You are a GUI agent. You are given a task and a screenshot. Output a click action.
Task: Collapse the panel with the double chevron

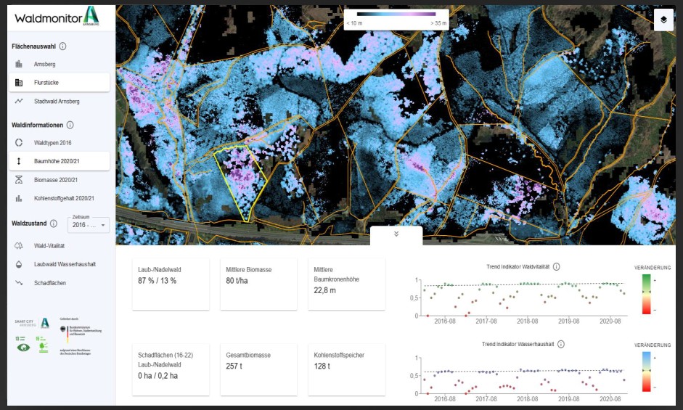coord(396,234)
